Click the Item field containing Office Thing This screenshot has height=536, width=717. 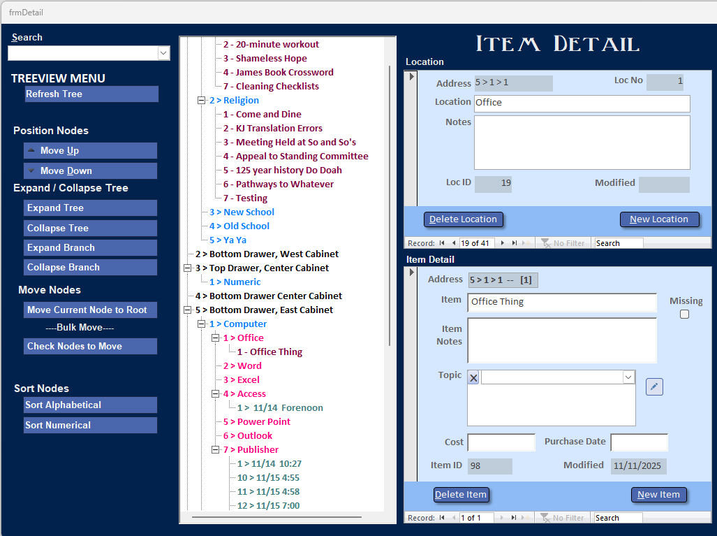561,303
